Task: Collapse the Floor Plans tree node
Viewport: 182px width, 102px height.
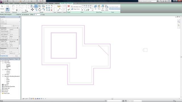Action: click(x=3, y=63)
